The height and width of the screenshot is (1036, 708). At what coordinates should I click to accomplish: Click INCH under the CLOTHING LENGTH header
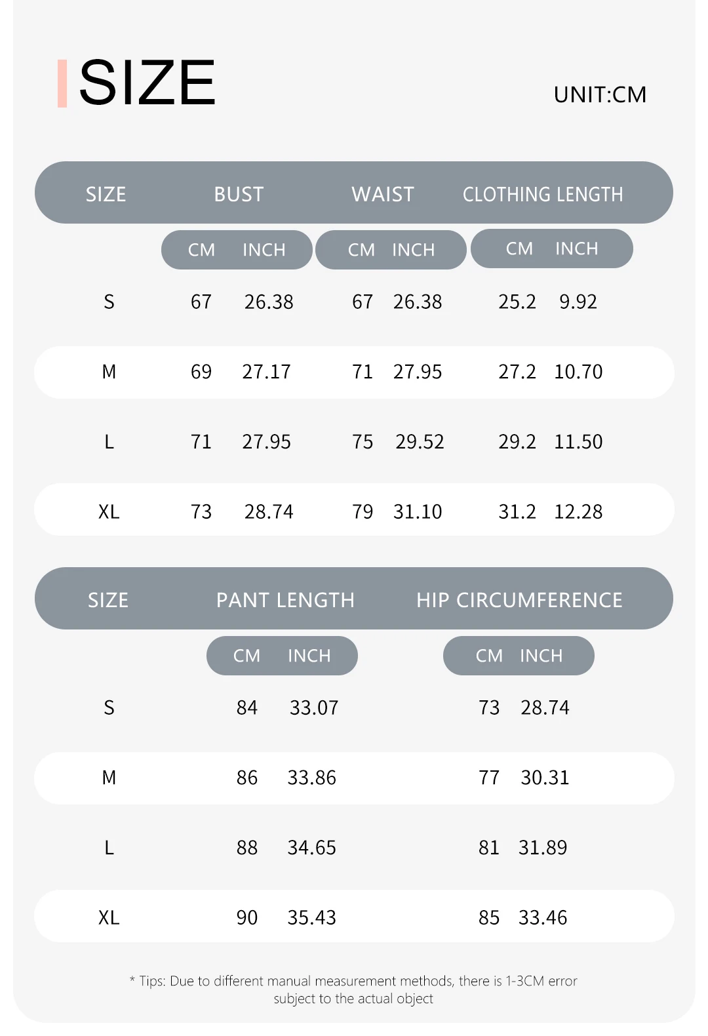[577, 249]
